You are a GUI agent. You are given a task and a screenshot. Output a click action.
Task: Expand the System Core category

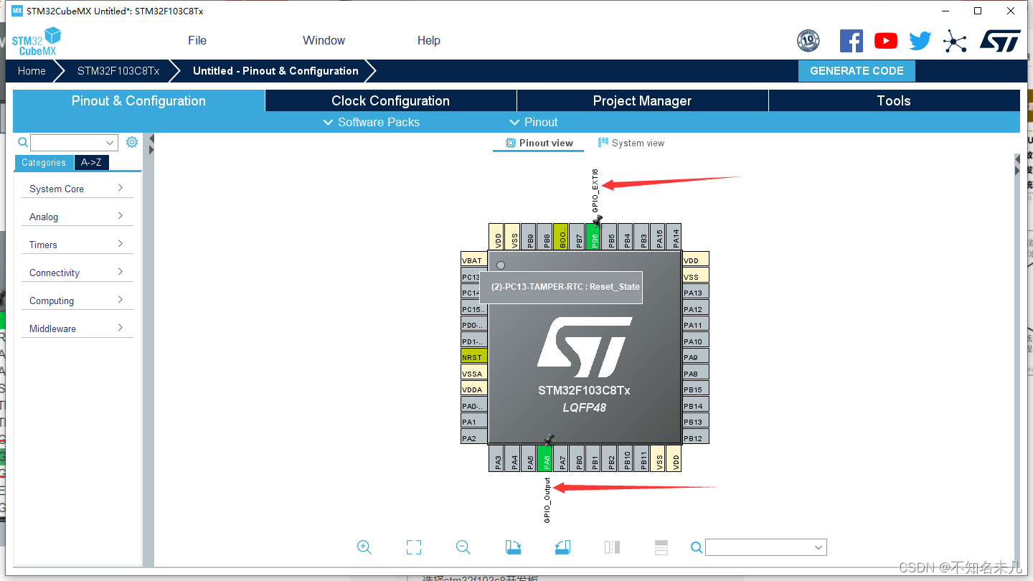[x=77, y=188]
